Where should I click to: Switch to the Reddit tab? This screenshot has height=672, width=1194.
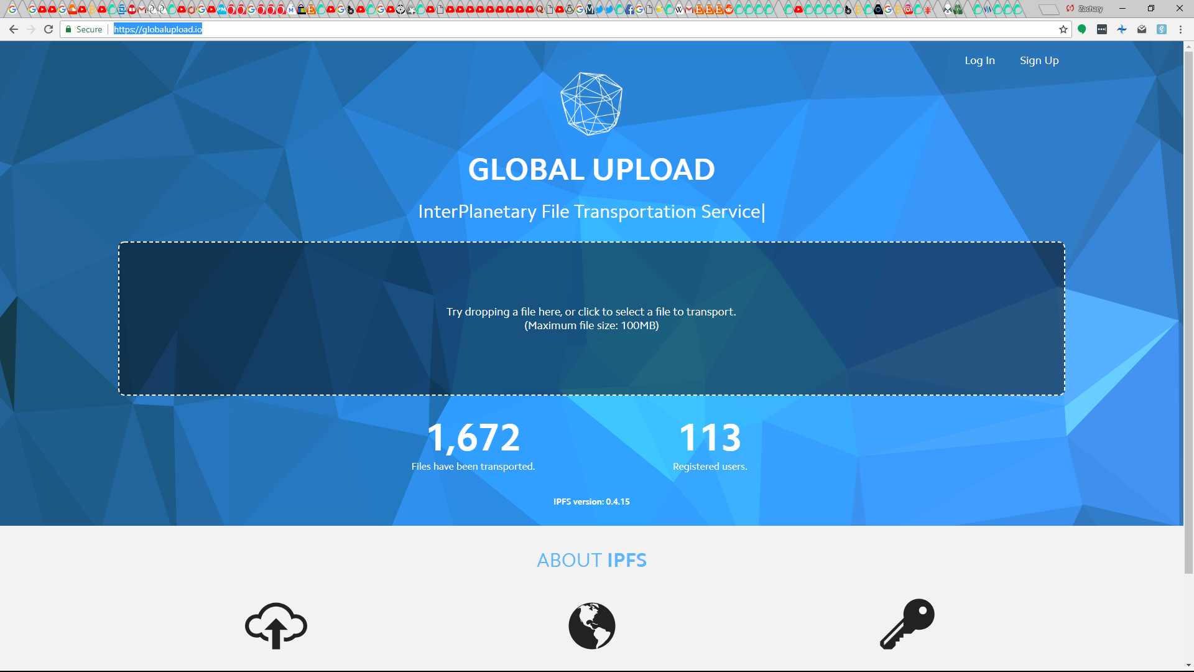pos(729,9)
